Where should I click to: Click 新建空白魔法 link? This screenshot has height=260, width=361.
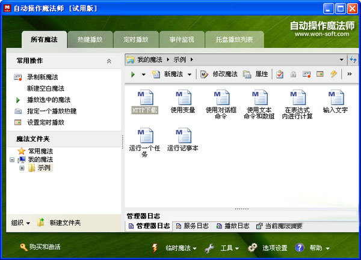point(46,88)
